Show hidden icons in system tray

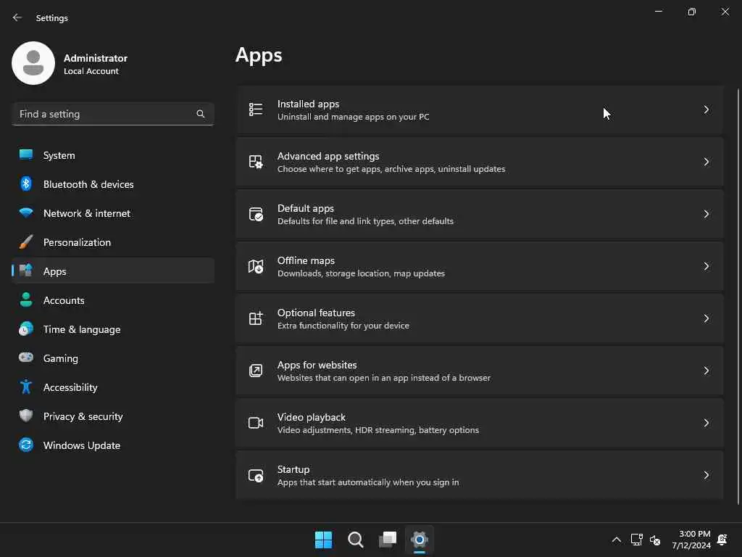[x=616, y=540]
